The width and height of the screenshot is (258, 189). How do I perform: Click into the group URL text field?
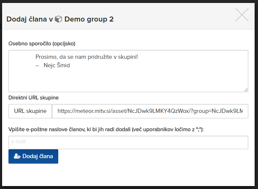(150, 111)
